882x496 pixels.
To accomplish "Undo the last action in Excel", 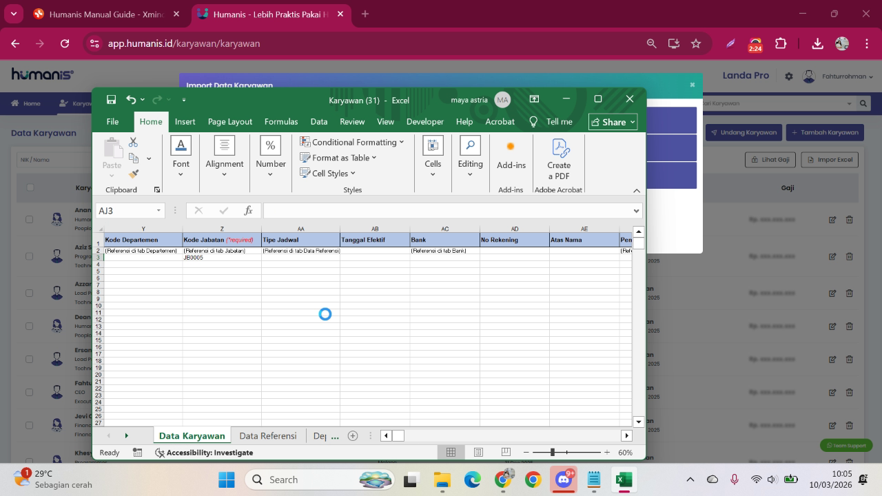I will tap(131, 99).
